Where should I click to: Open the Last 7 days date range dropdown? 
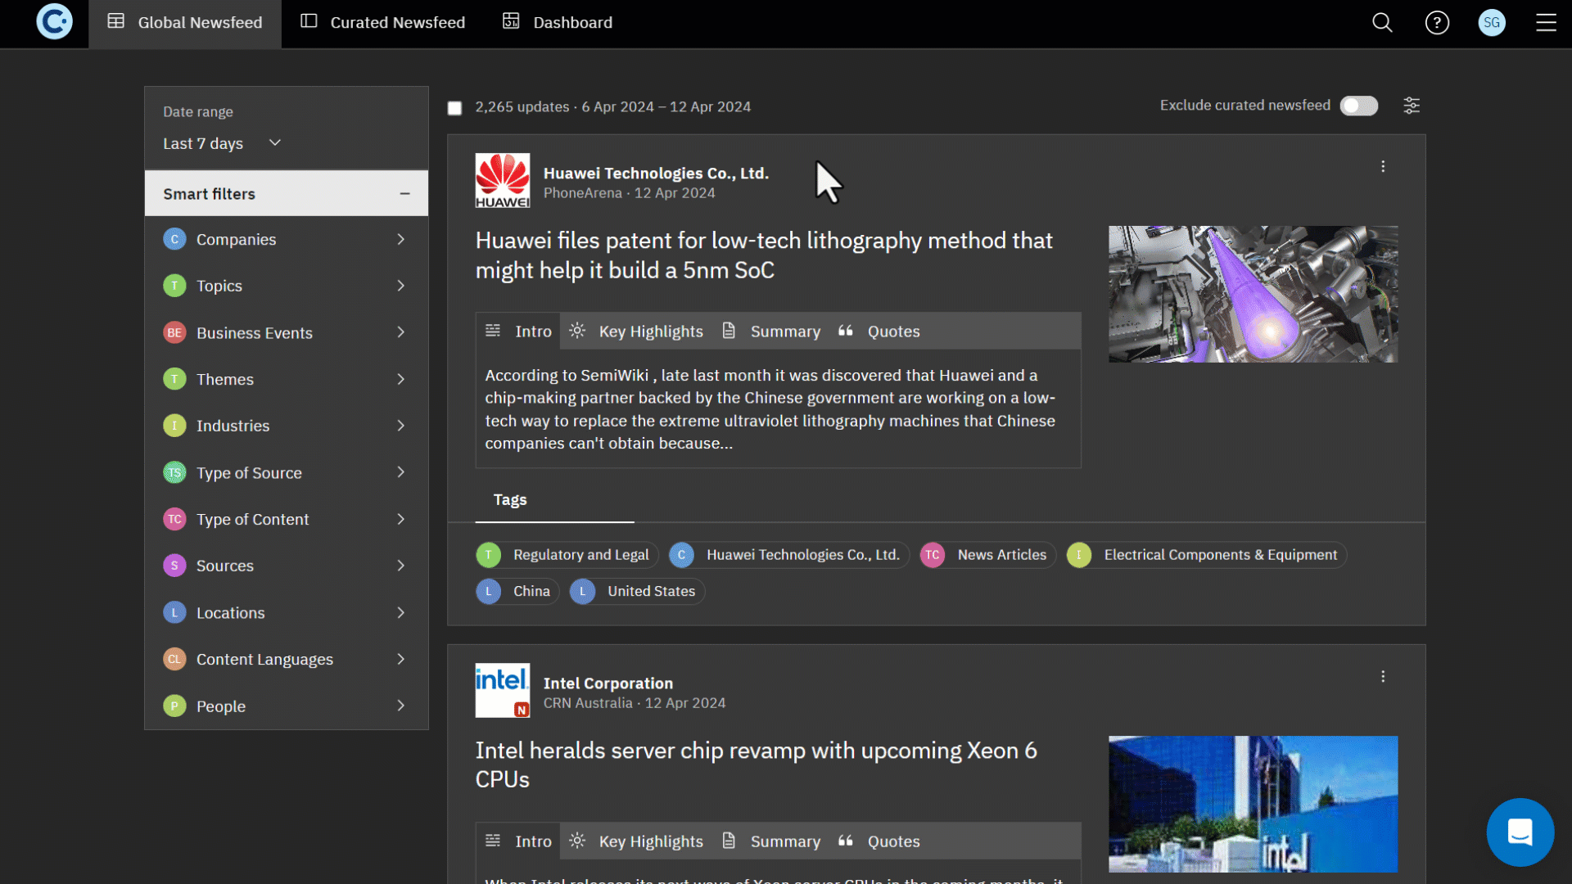click(222, 143)
